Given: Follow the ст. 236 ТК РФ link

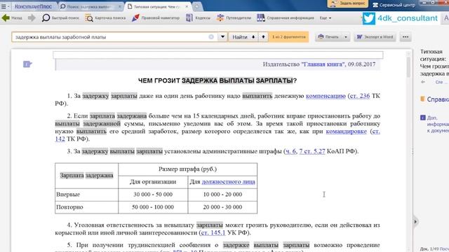Looking at the screenshot, I should 360,96.
